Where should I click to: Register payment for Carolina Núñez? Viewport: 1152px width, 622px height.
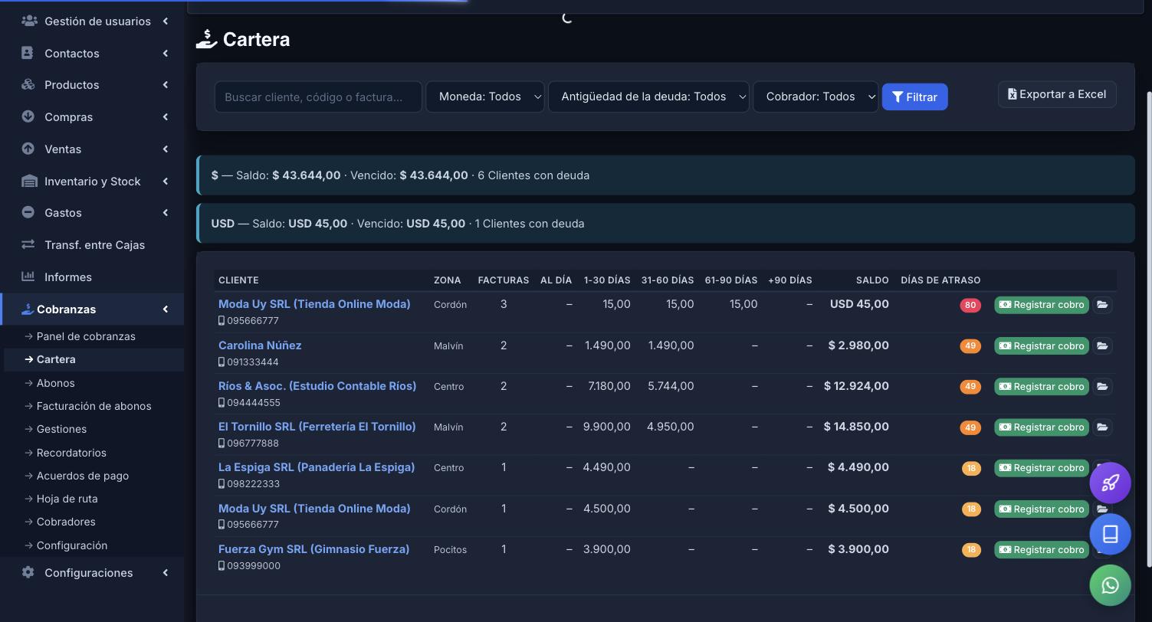click(x=1042, y=345)
